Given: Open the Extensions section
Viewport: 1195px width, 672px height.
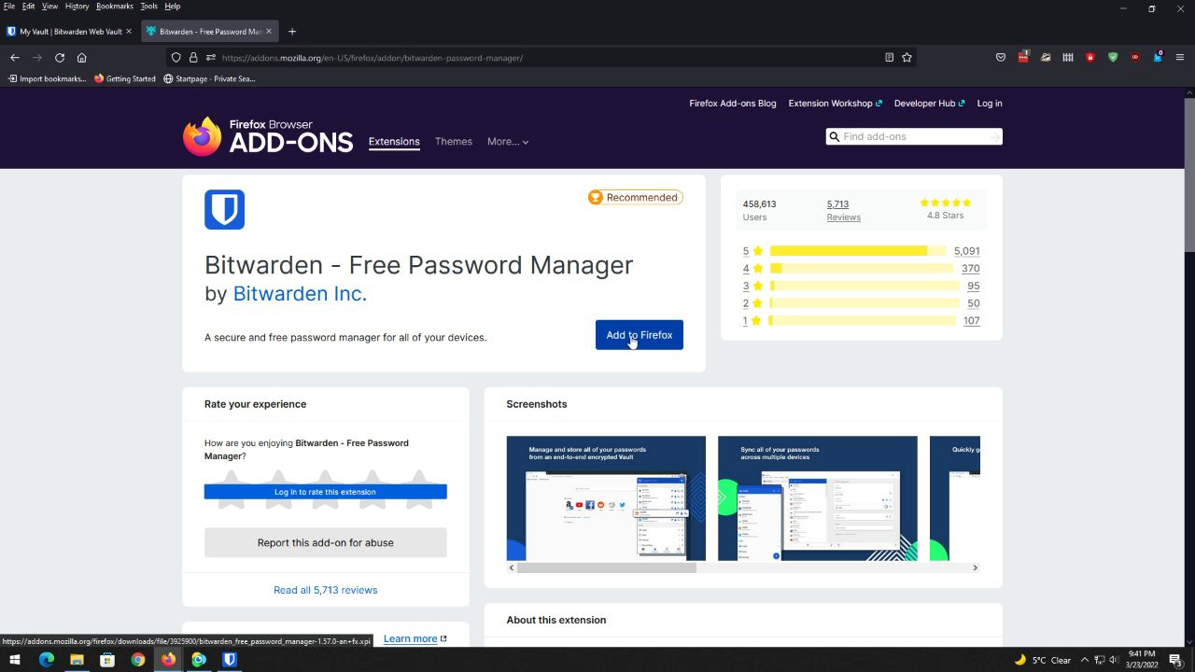Looking at the screenshot, I should tap(394, 142).
